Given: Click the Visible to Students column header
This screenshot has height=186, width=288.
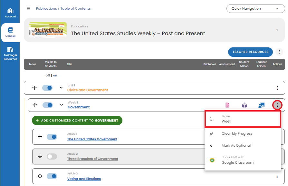Looking at the screenshot, I should (51, 64).
